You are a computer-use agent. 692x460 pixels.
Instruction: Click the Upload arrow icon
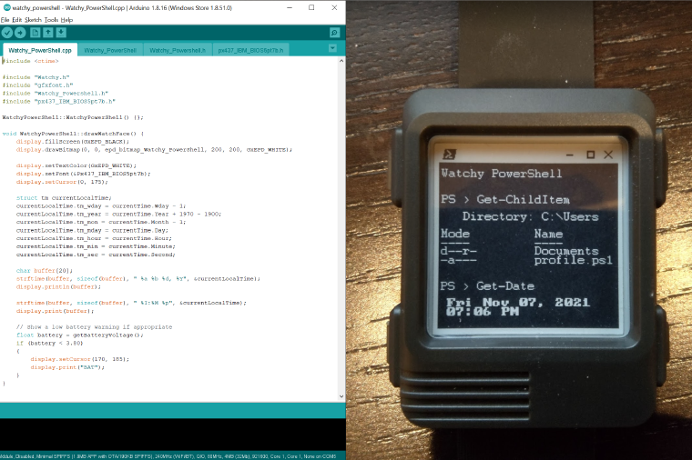20,33
